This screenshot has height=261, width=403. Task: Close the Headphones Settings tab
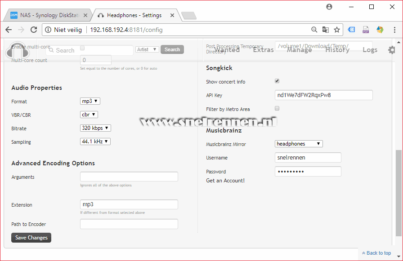172,15
